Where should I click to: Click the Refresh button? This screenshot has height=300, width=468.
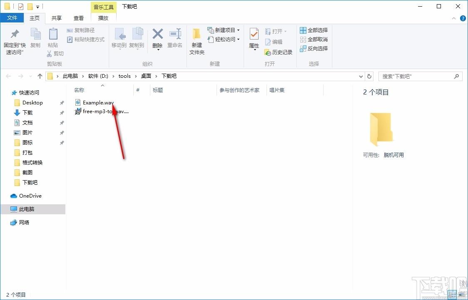coord(369,76)
